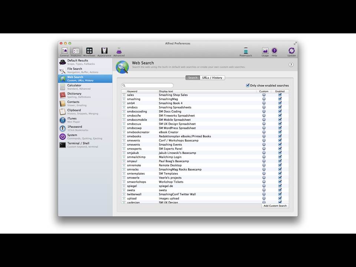Select the smworkshops keyword row

(x=205, y=182)
